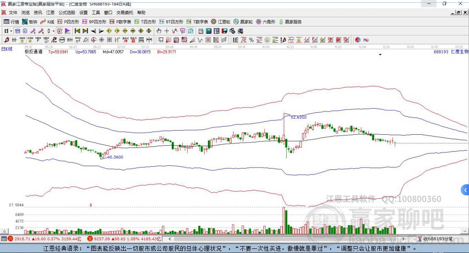Screen dimensions: 469x253
Task: Open the 交易委托 menu
Action: [x=125, y=12]
